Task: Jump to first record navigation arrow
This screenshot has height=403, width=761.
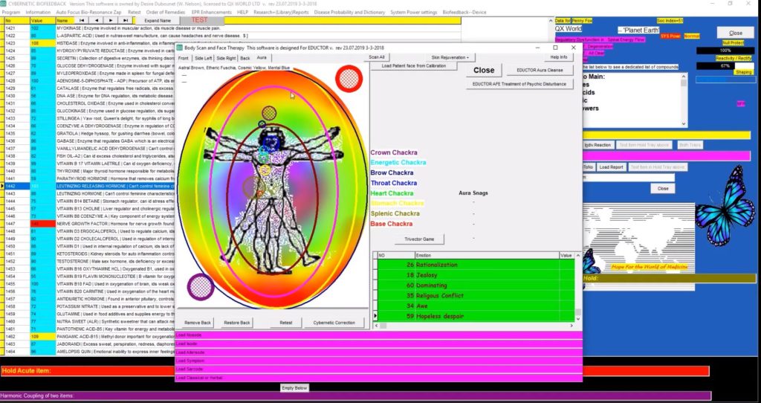Action: 82,20
